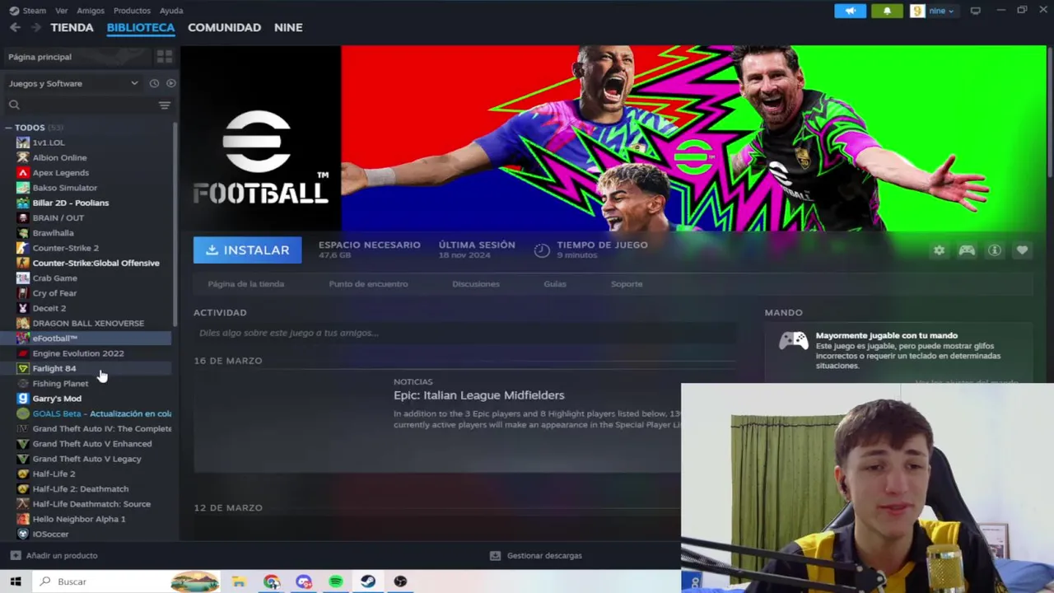The width and height of the screenshot is (1054, 593).
Task: Open game info icon
Action: tap(995, 250)
